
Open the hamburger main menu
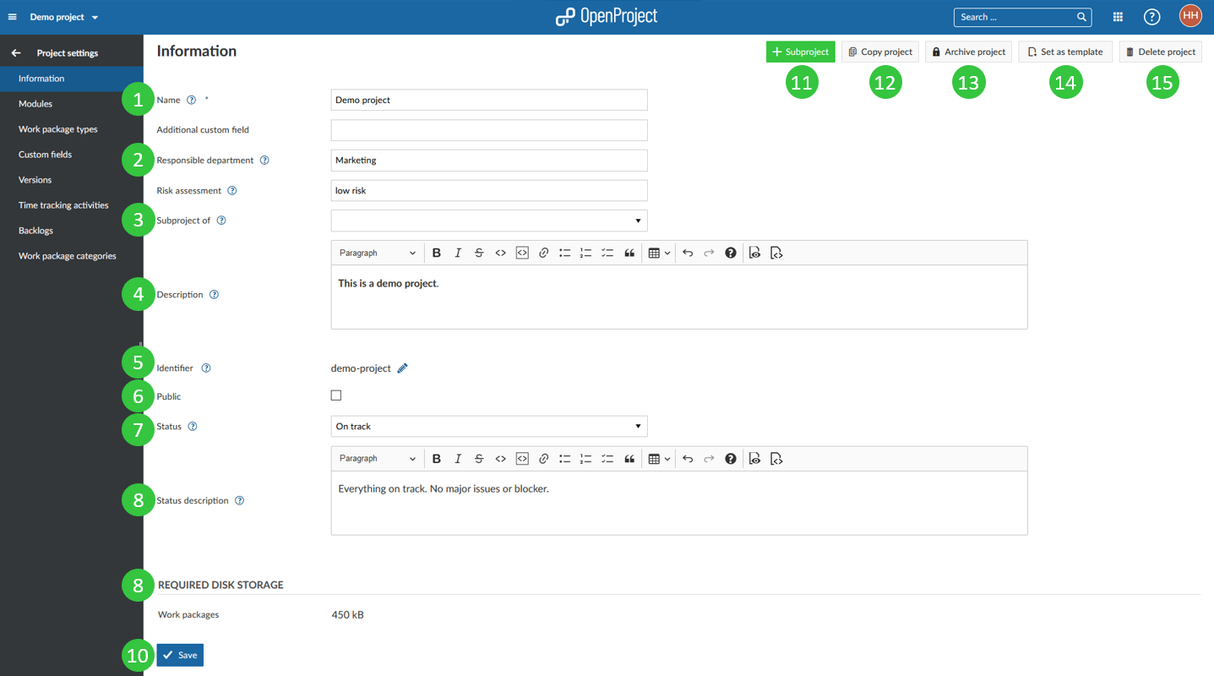pyautogui.click(x=12, y=17)
